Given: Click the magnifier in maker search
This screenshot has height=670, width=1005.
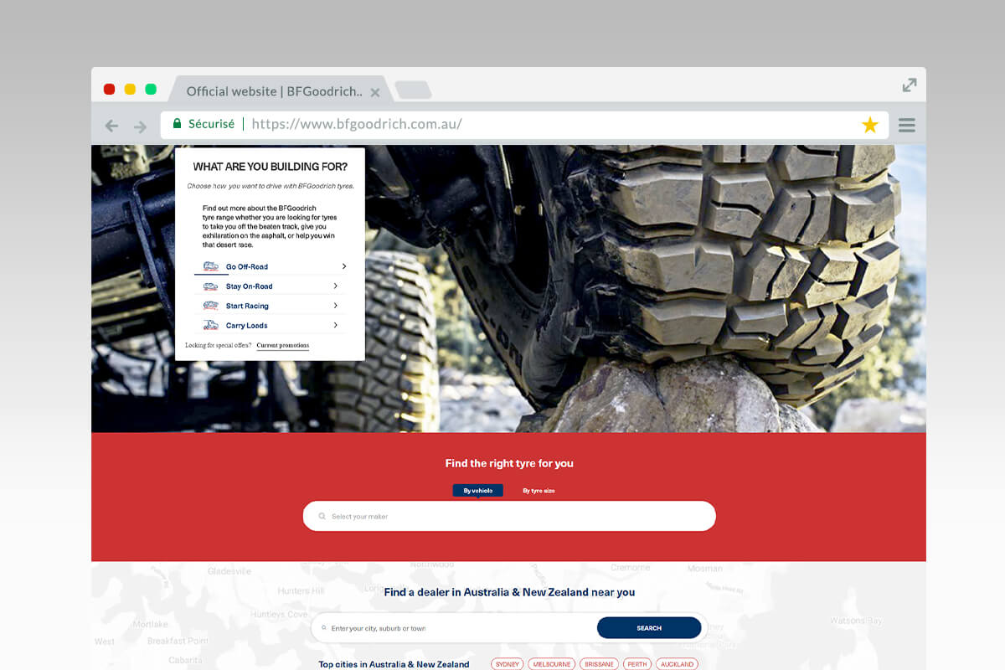Looking at the screenshot, I should click(x=322, y=517).
